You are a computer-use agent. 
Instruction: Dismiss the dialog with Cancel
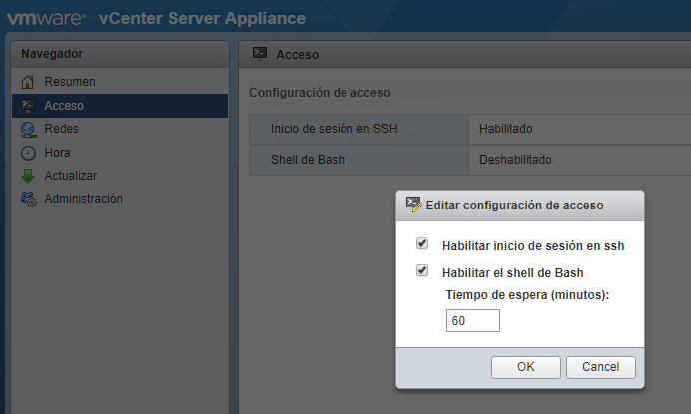pyautogui.click(x=601, y=367)
